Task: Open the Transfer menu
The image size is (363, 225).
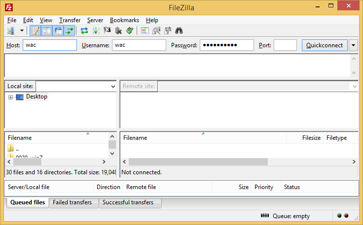Action: click(70, 20)
